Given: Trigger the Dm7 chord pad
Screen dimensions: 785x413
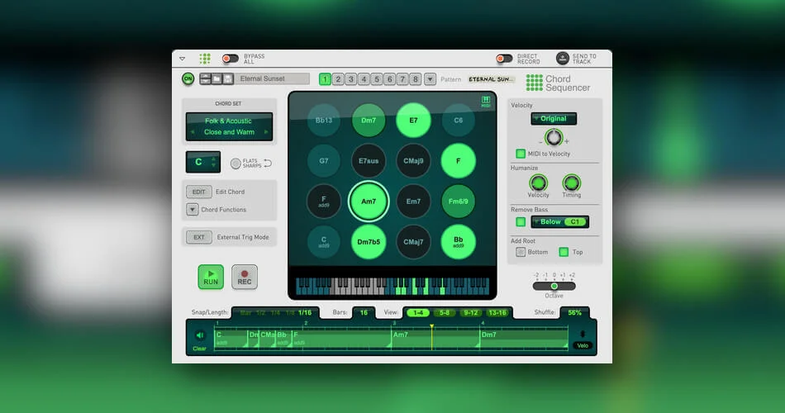Looking at the screenshot, I should (369, 120).
